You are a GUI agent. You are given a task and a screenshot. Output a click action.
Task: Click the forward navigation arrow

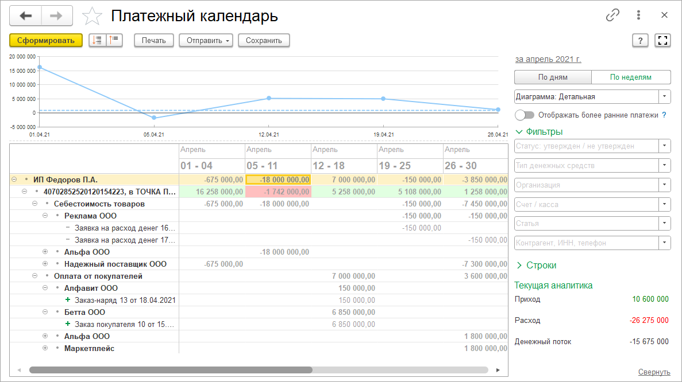[57, 16]
